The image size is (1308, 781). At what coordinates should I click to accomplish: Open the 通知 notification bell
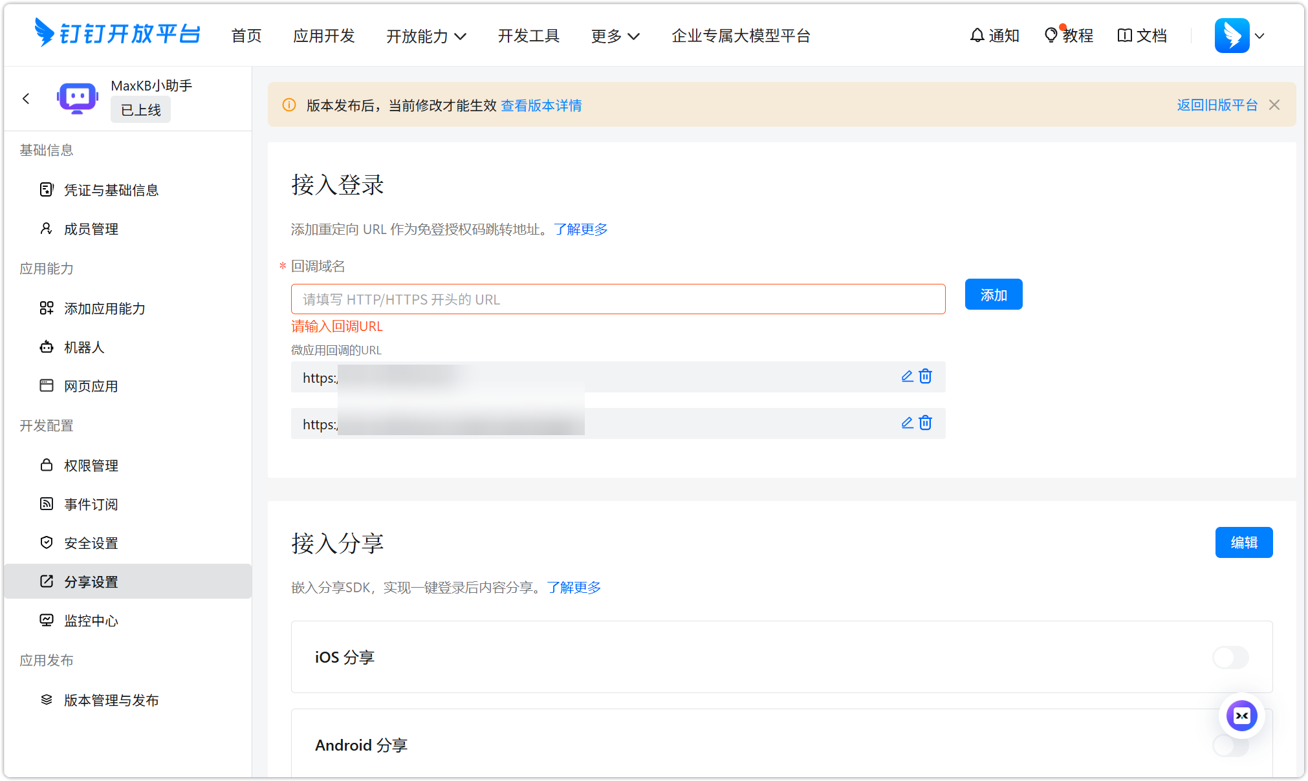click(x=994, y=36)
